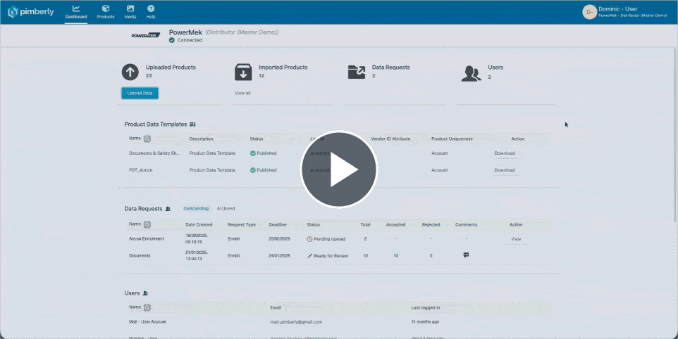Screen dimensions: 678x339
Task: Click the Connected status check icon
Action: click(x=172, y=40)
